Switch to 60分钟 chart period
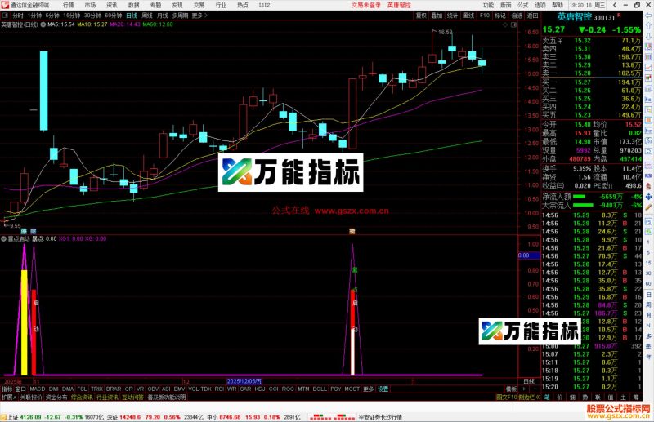The image size is (654, 422). pos(113,16)
